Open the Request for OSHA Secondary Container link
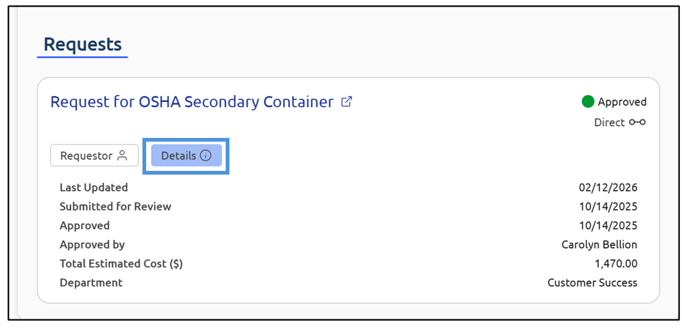 click(x=192, y=102)
